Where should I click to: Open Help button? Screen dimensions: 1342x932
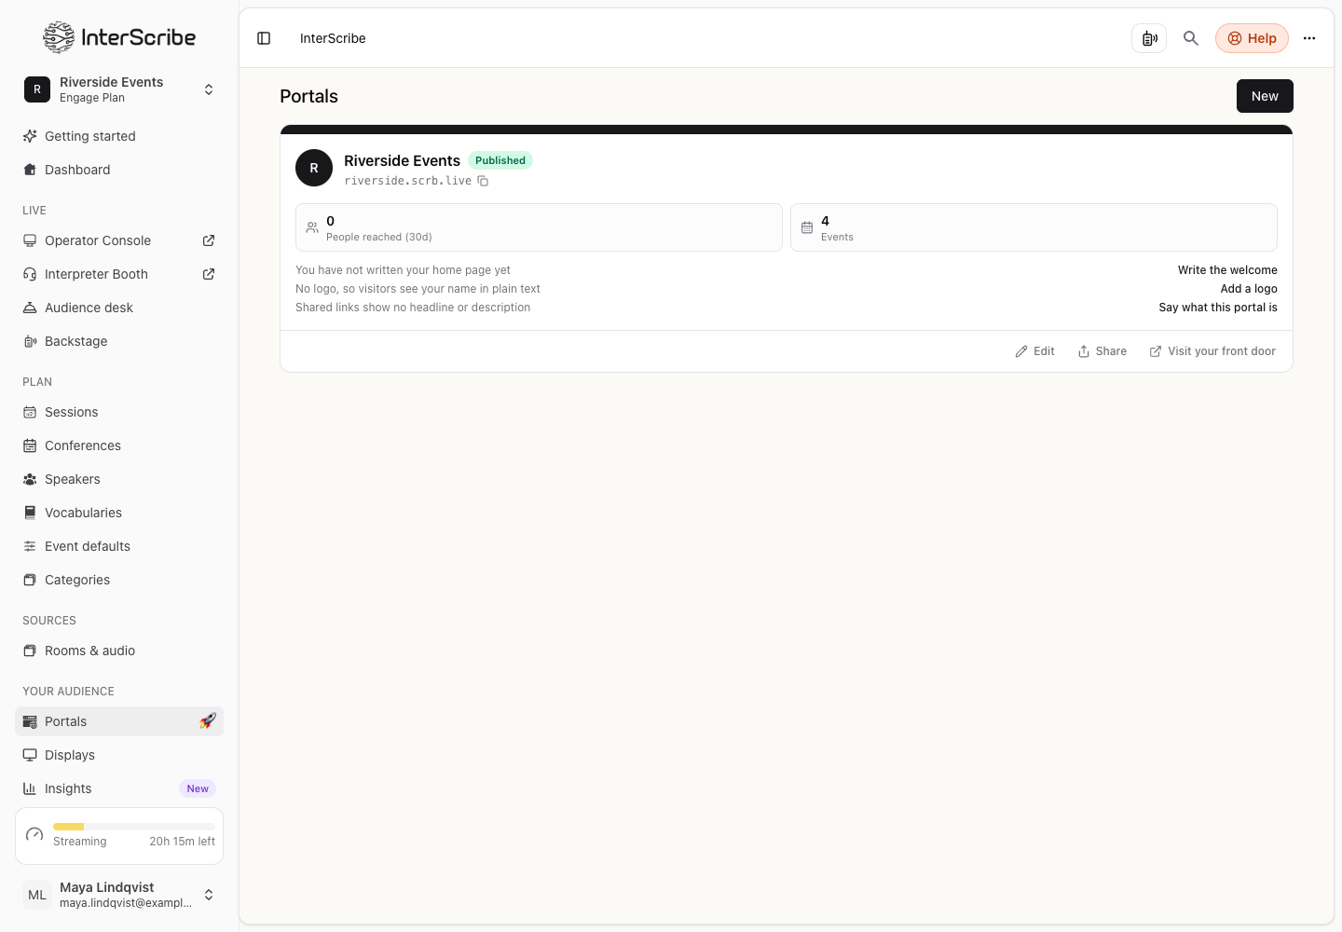[1252, 38]
